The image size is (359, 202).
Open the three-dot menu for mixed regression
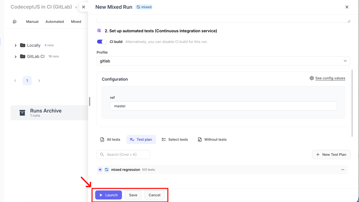342,170
